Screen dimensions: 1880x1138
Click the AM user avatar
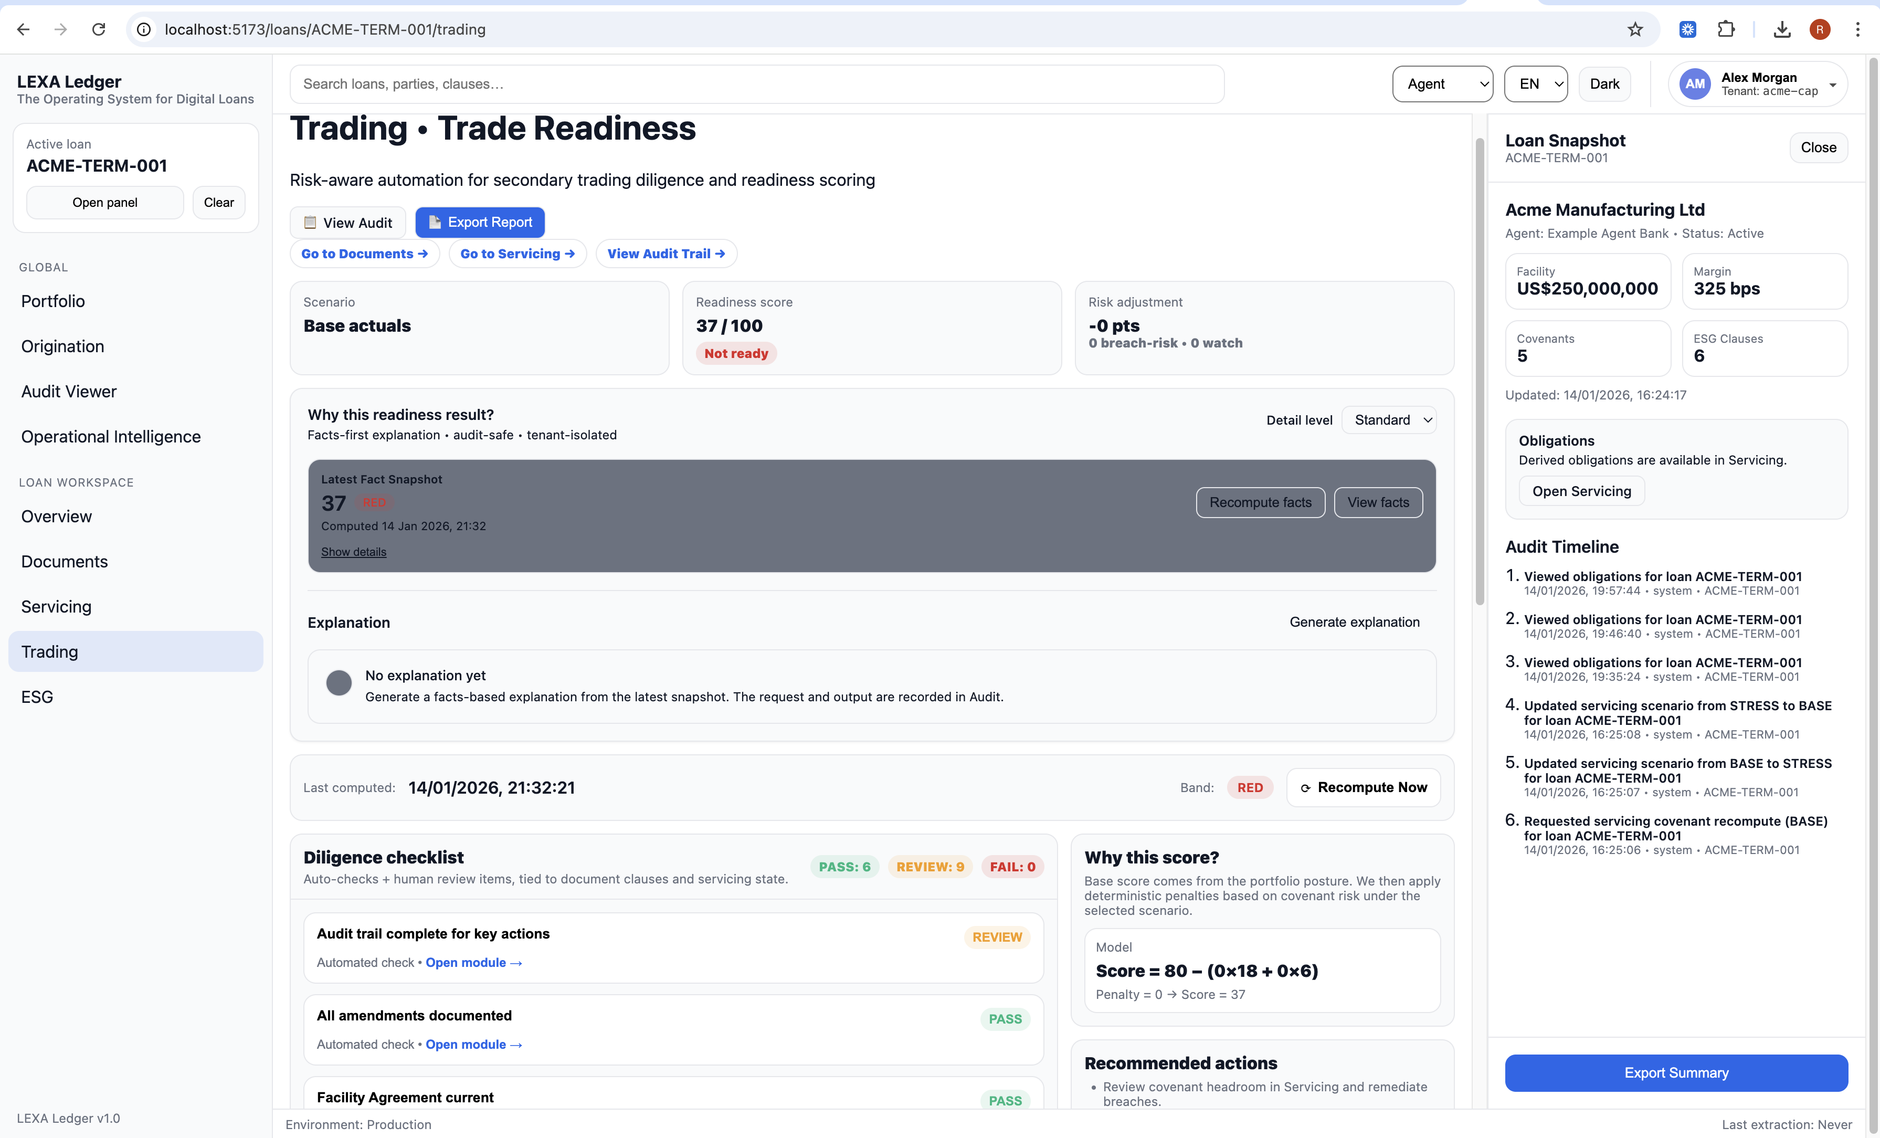click(1695, 84)
